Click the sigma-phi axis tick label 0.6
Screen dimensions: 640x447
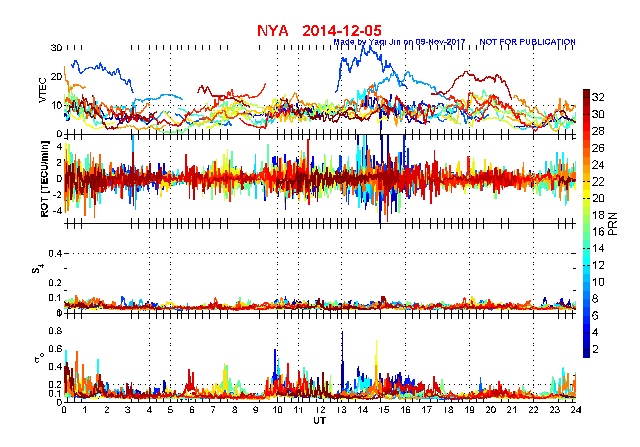(x=55, y=349)
